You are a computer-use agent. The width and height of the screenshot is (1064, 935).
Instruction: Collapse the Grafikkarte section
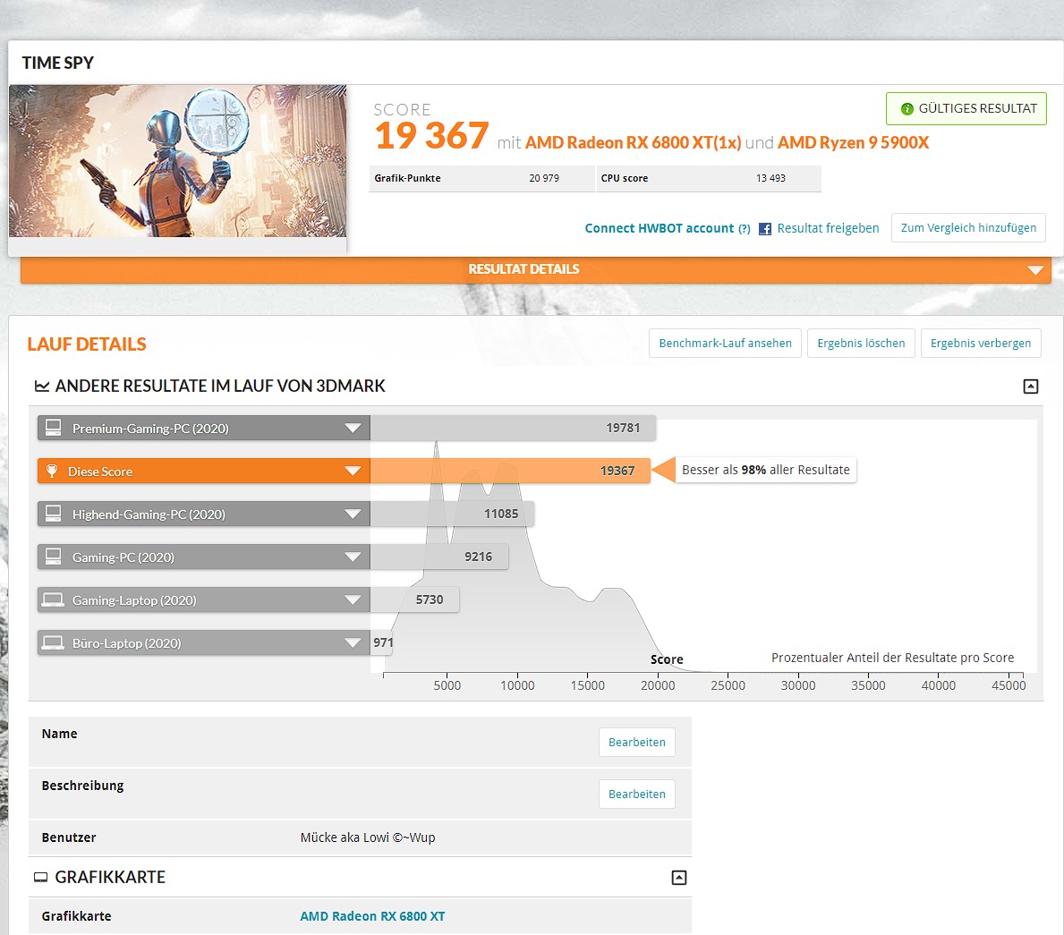click(678, 878)
